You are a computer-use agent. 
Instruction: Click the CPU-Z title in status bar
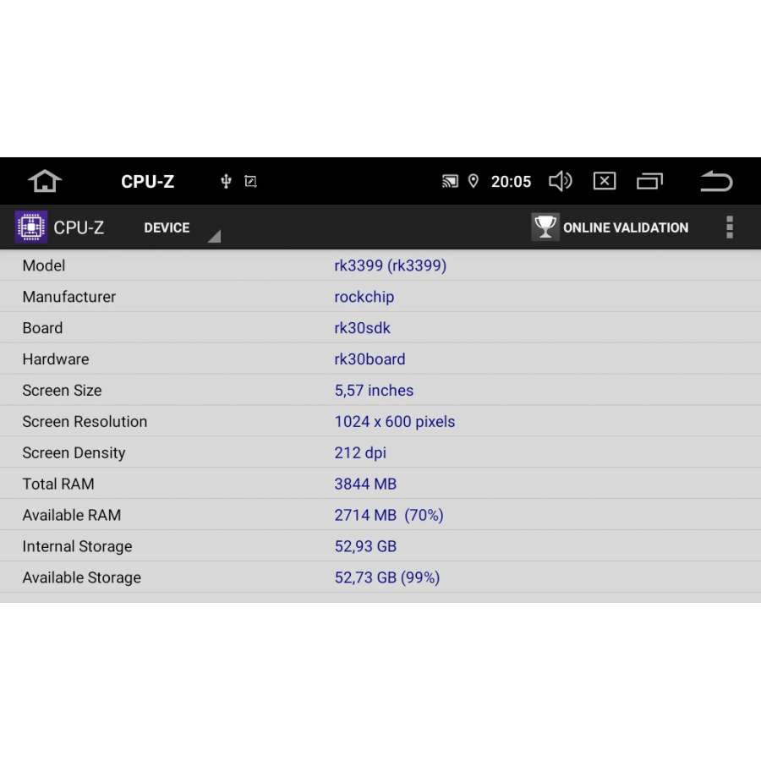(147, 182)
